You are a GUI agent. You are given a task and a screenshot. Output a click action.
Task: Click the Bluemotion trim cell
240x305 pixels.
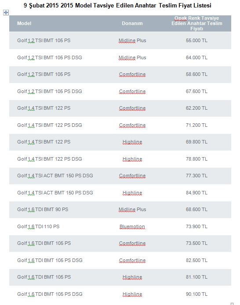click(132, 226)
